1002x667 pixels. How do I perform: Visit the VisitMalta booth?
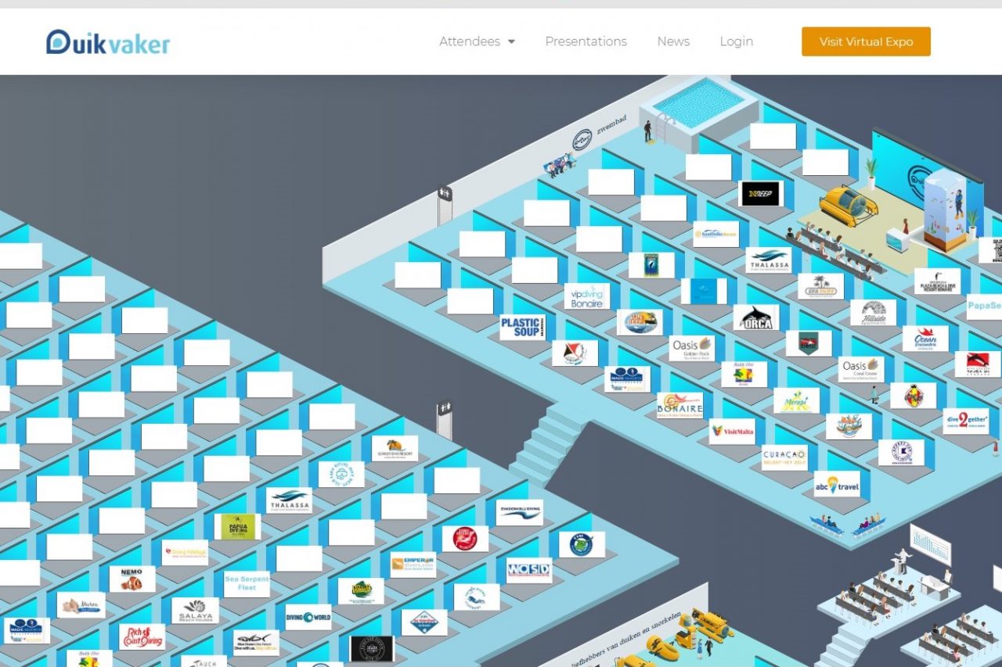732,432
